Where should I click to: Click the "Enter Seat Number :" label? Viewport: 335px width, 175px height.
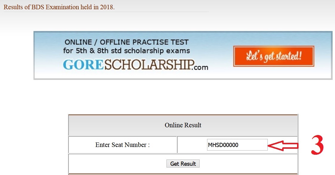(x=123, y=145)
